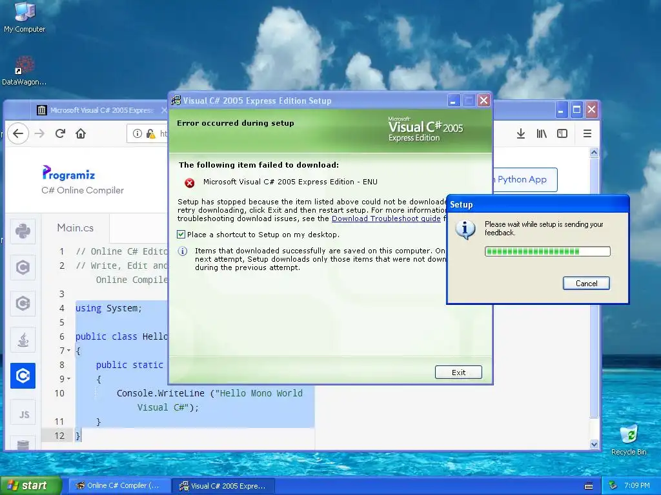Select the Microsoft Visual C# 2005 Express browser tab

pos(101,110)
